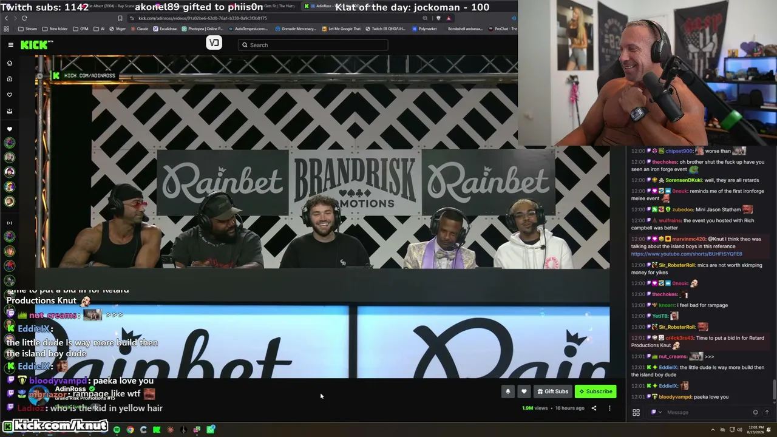
Task: Open the Kick sidebar hamburger menu
Action: tap(10, 45)
